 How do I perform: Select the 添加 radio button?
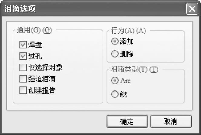click(115, 42)
